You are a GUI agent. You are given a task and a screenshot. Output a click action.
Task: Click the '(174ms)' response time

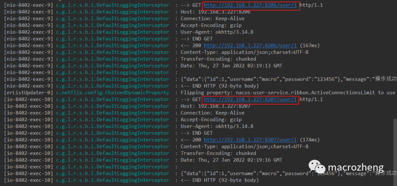click(310, 139)
